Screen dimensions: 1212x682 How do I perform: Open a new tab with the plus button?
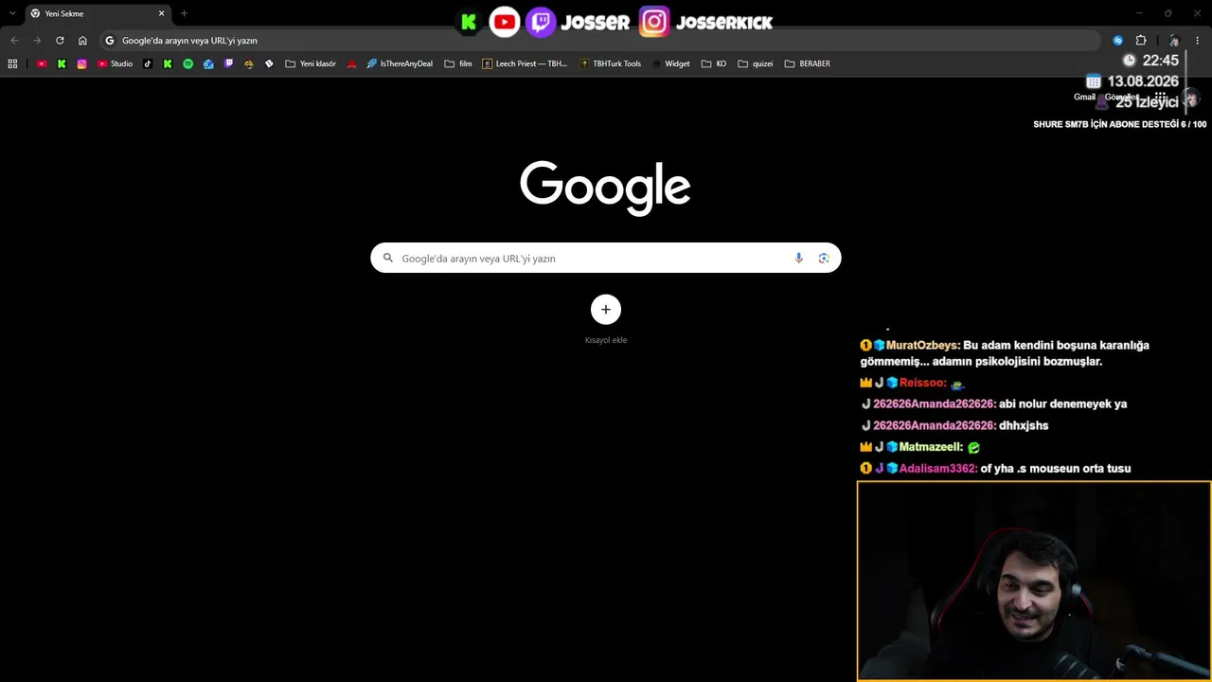tap(184, 13)
